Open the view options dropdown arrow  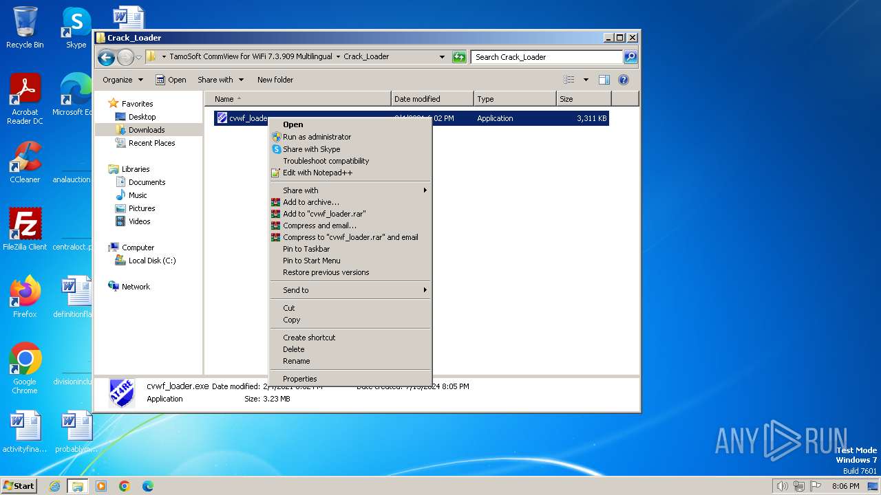pyautogui.click(x=586, y=80)
